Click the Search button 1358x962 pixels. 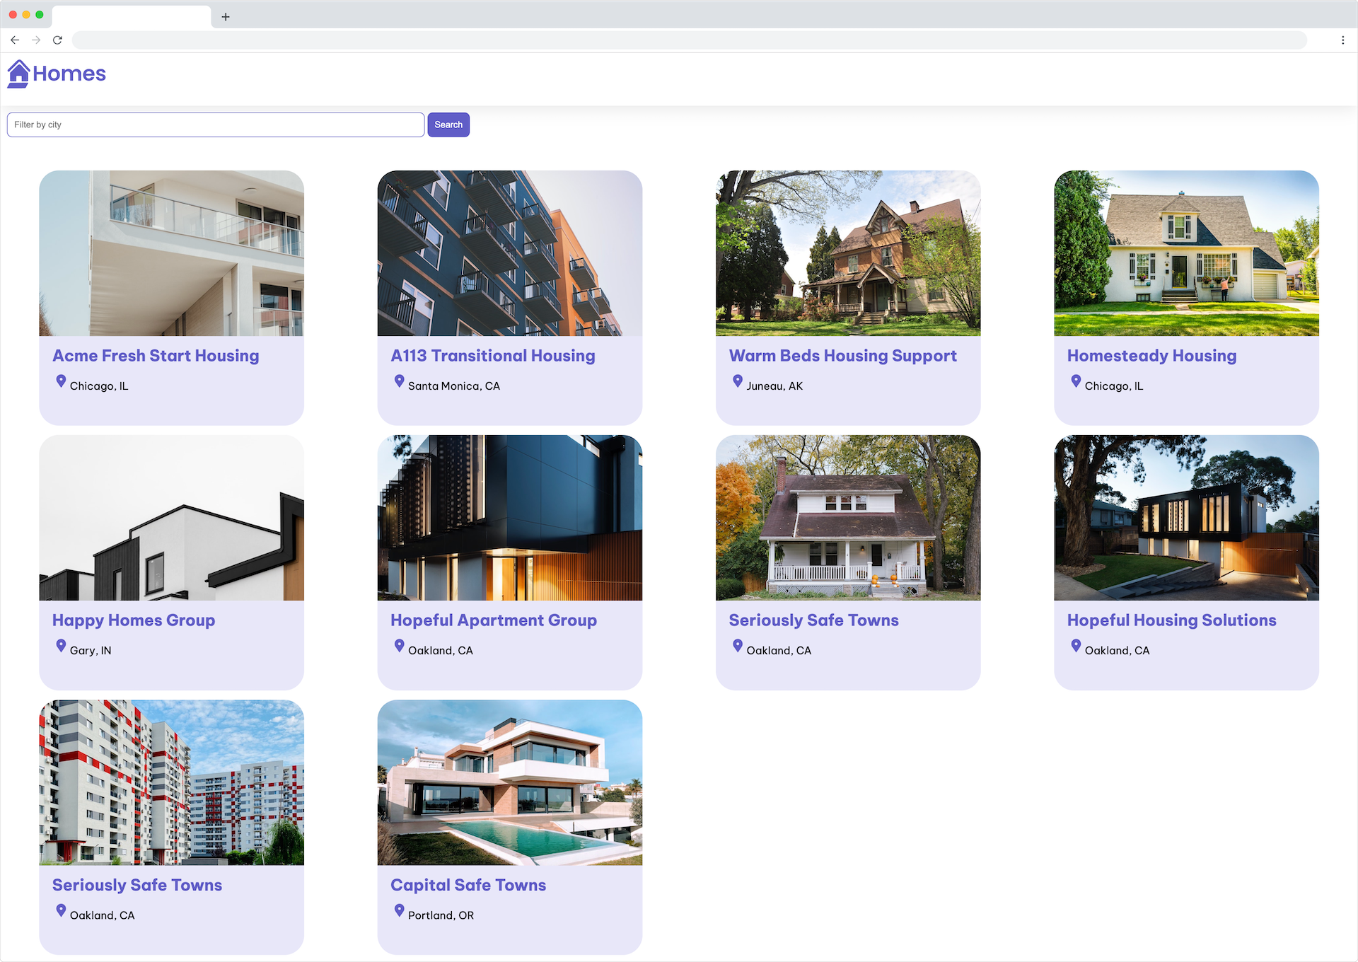point(448,125)
